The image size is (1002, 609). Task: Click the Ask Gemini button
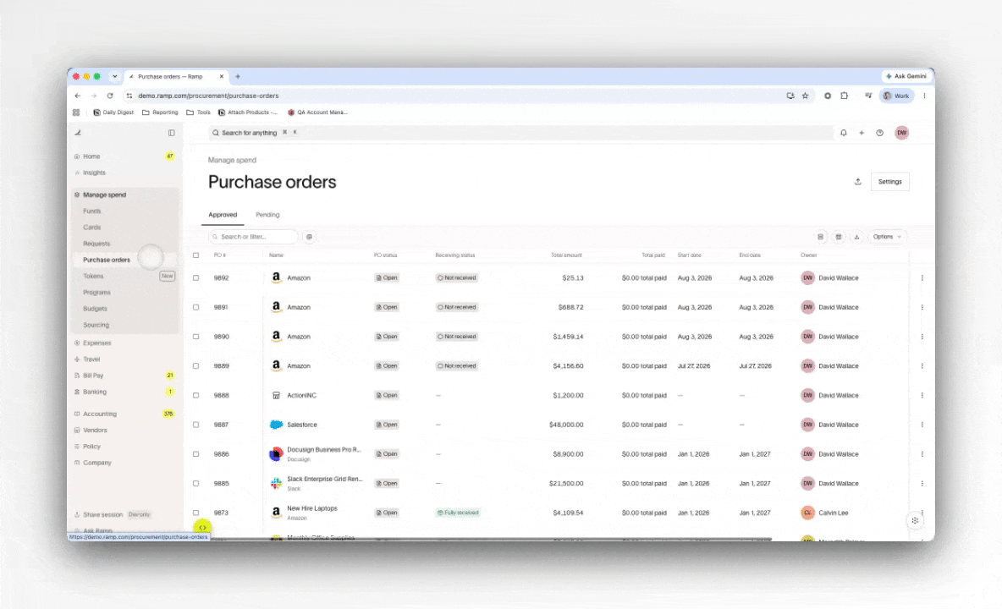click(x=906, y=76)
